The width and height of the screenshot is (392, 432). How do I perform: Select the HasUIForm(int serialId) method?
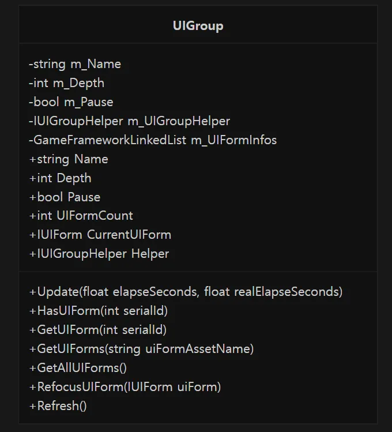[98, 311]
